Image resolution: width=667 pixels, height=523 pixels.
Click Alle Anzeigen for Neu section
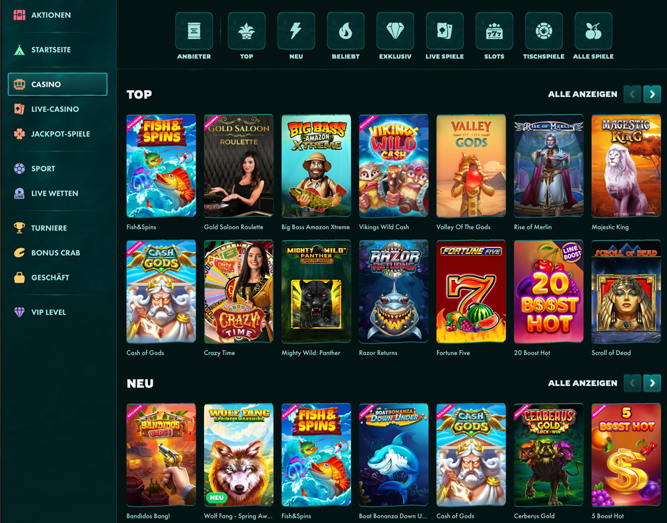pyautogui.click(x=582, y=383)
